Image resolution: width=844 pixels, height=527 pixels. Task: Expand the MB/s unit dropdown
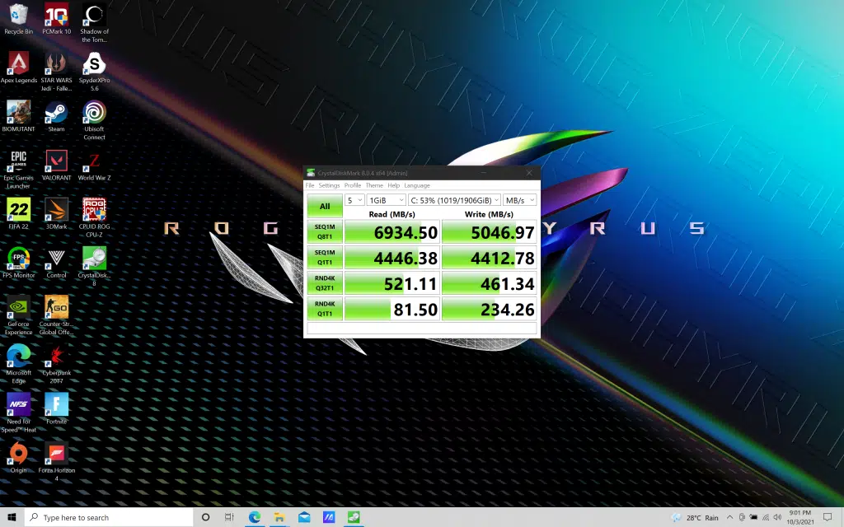(x=519, y=200)
